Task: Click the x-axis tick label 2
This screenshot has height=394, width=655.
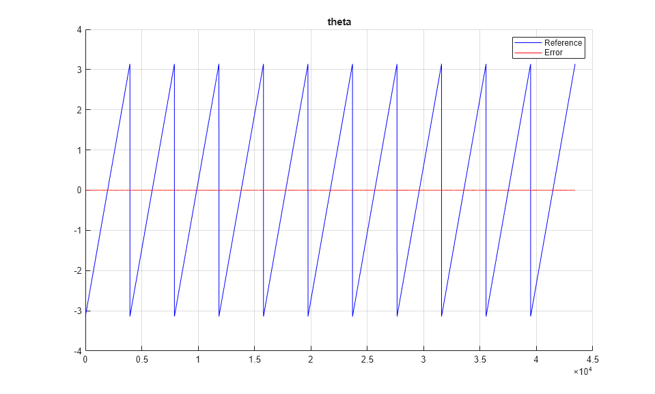Action: [x=311, y=360]
